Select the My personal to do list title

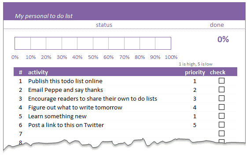coord(44,16)
